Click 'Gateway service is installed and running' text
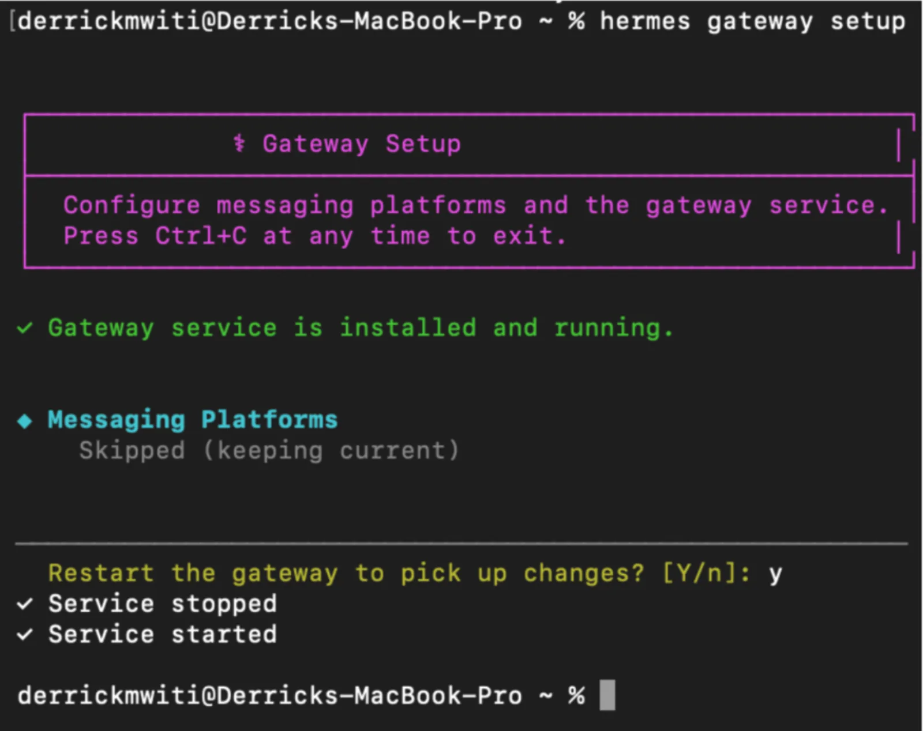 tap(361, 328)
